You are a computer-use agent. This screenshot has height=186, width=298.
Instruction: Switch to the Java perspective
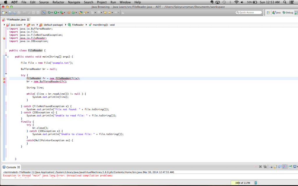coord(276,12)
